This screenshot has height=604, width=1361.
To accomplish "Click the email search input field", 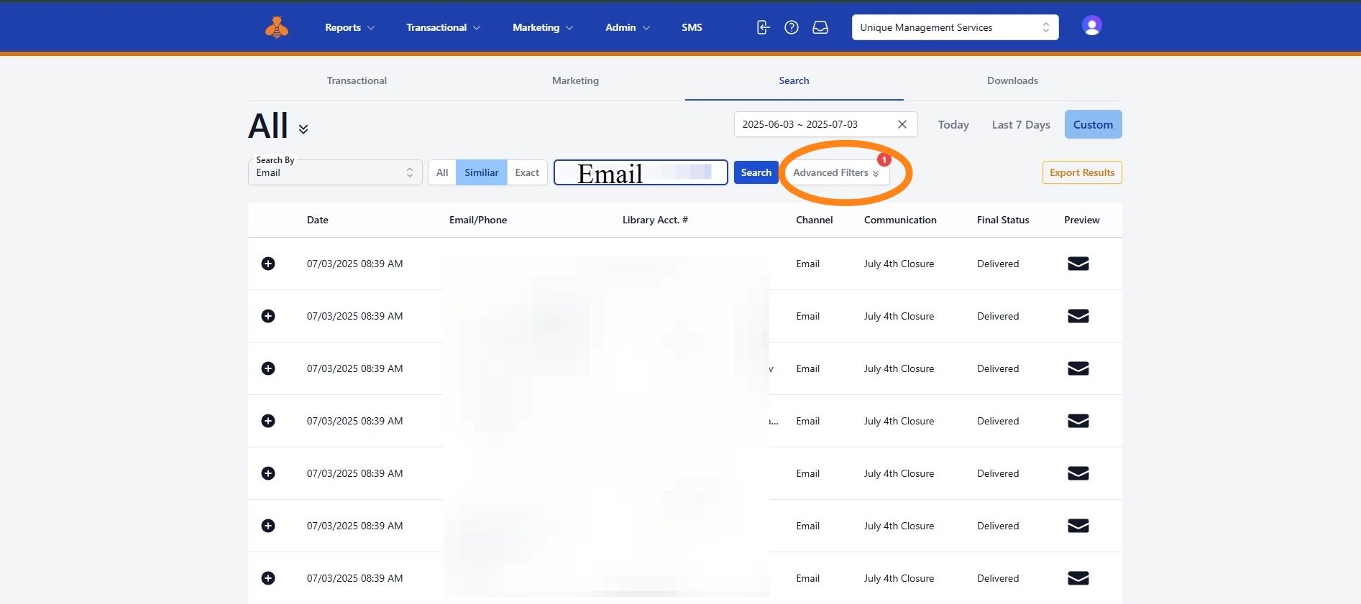I will [x=640, y=172].
